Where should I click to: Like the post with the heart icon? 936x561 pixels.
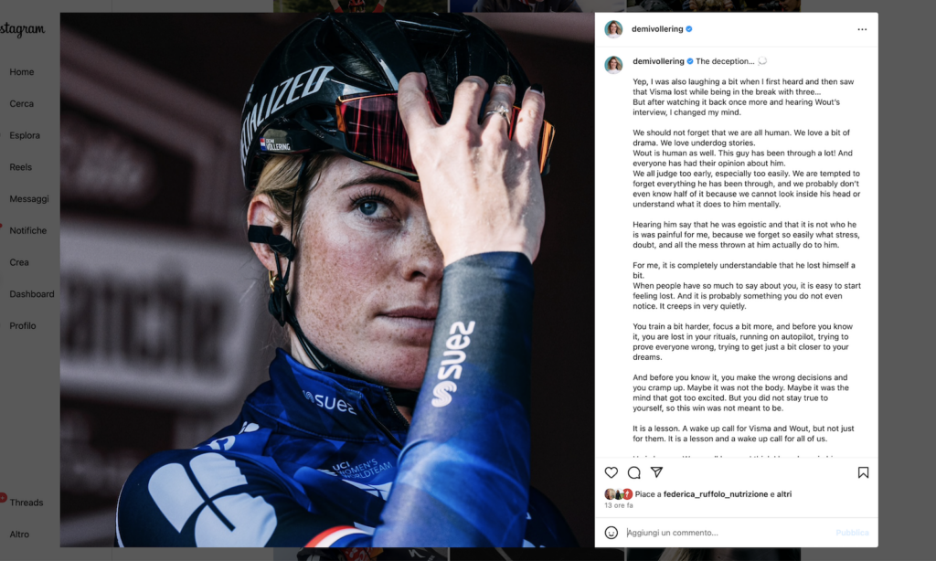click(x=612, y=472)
